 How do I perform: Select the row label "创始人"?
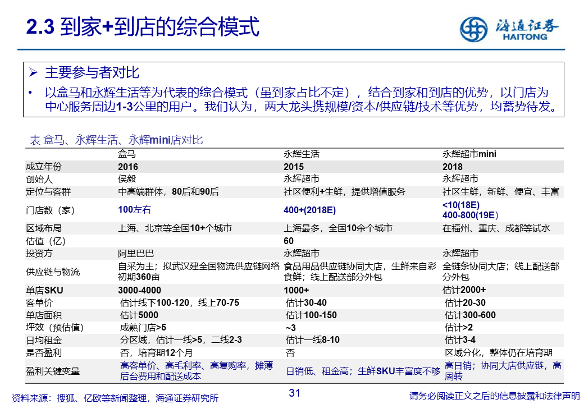click(x=39, y=180)
